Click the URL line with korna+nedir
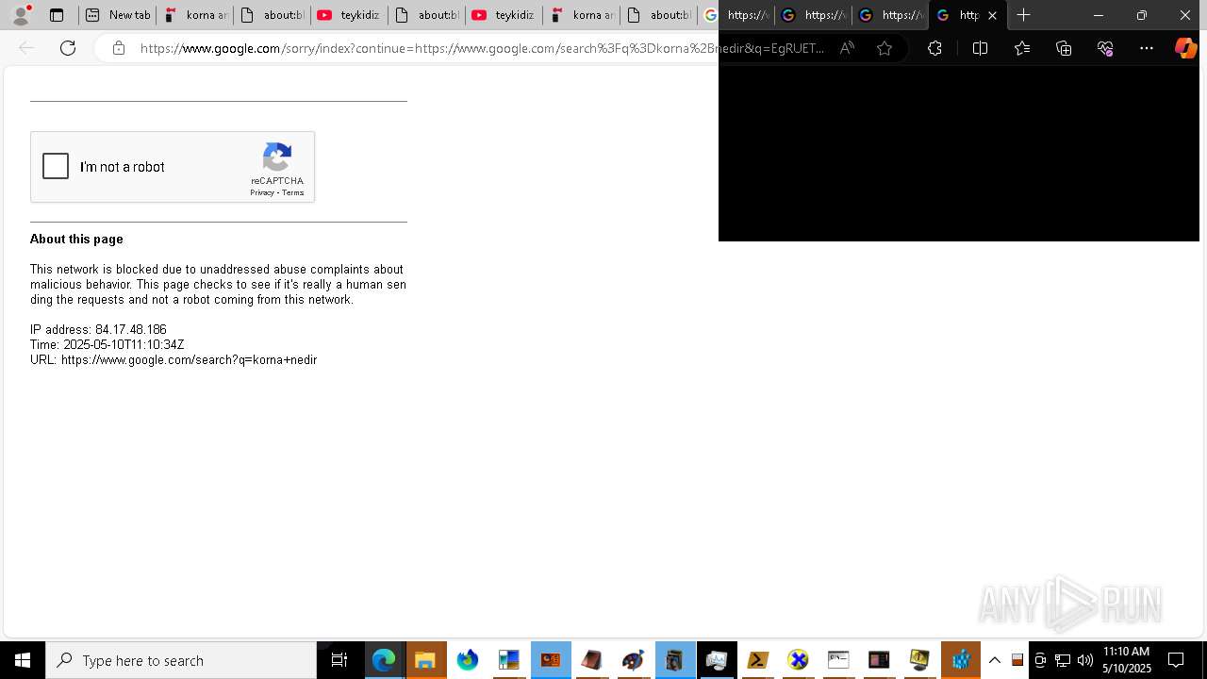This screenshot has width=1207, height=679. point(174,360)
